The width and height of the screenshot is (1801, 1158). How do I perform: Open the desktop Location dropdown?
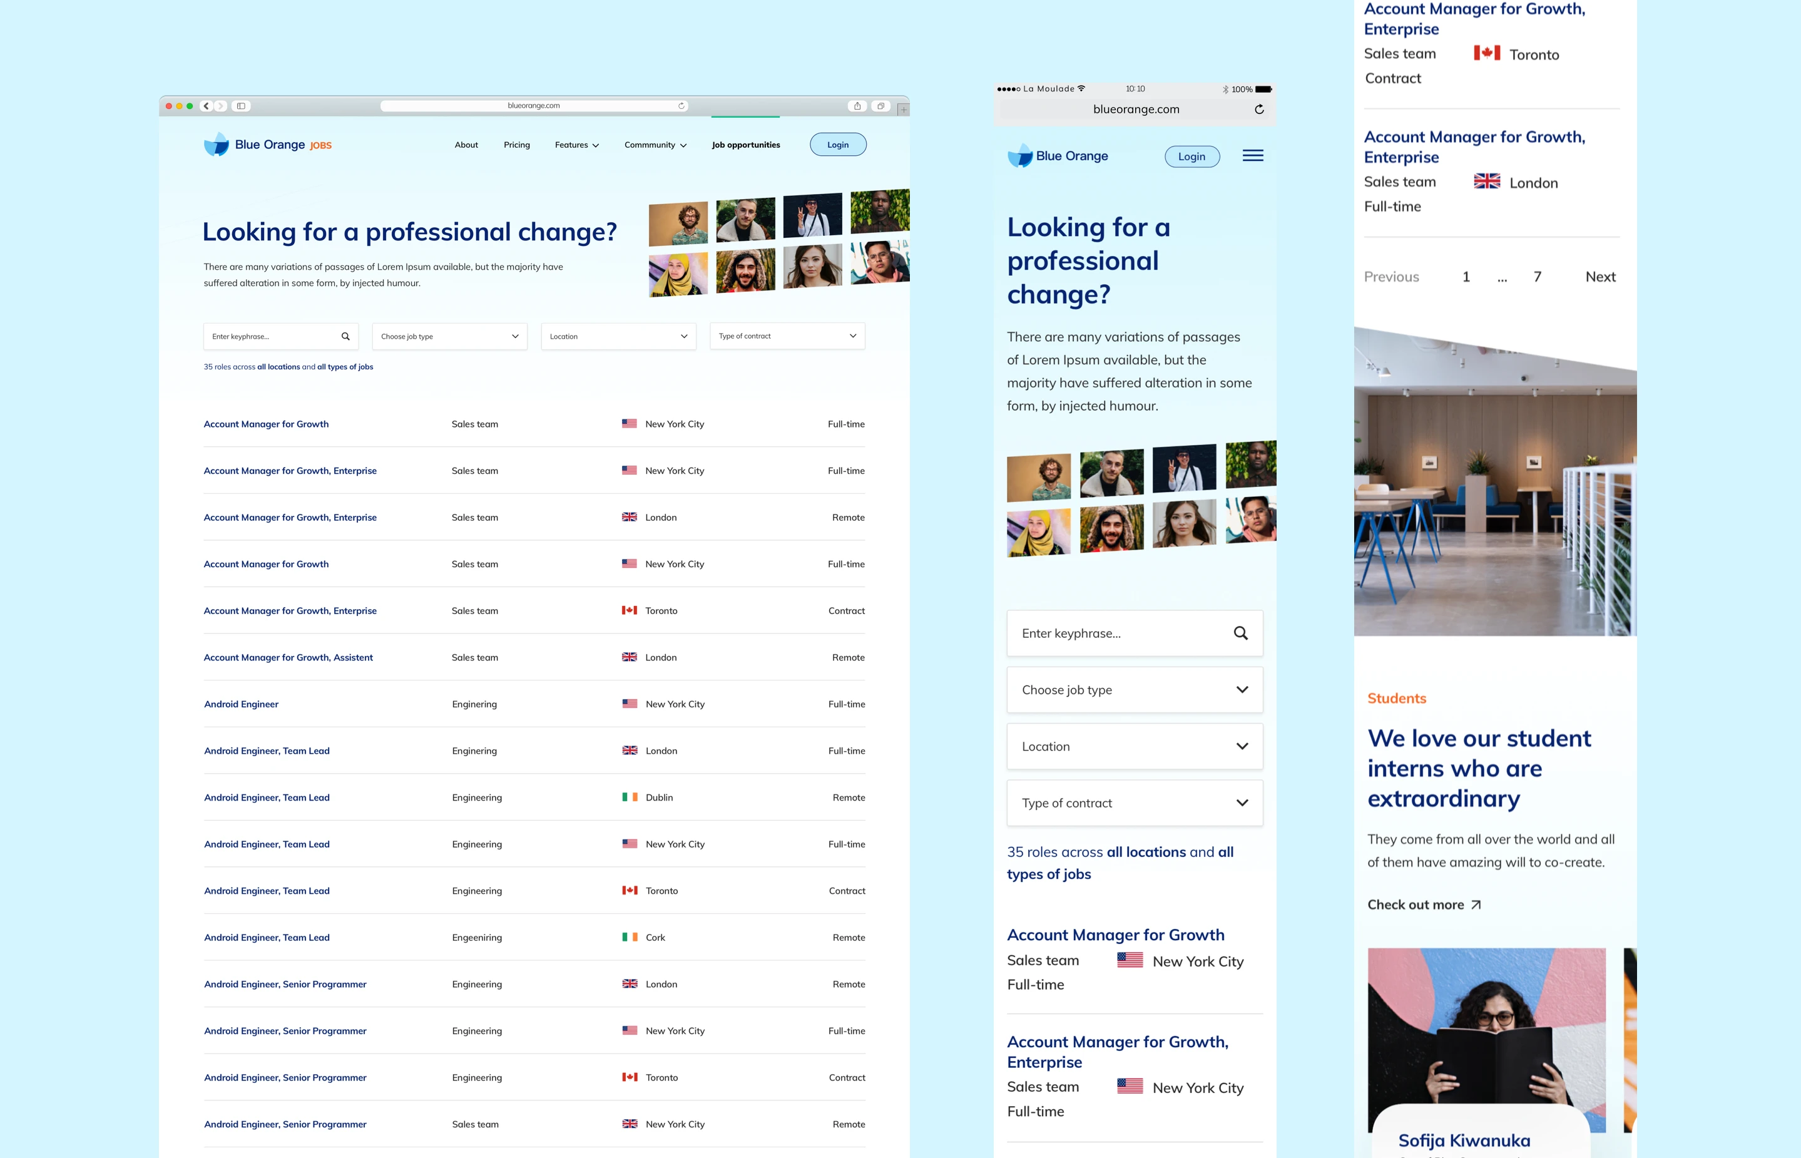coord(618,336)
